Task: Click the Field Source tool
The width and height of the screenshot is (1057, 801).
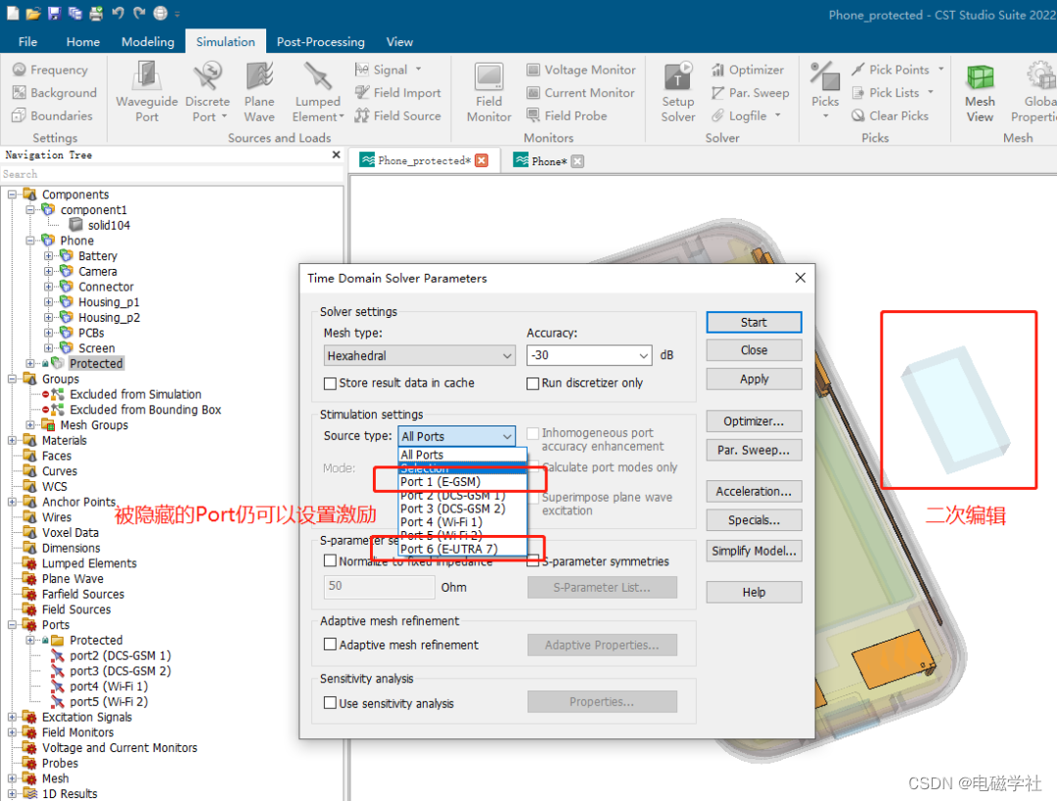Action: pos(397,115)
